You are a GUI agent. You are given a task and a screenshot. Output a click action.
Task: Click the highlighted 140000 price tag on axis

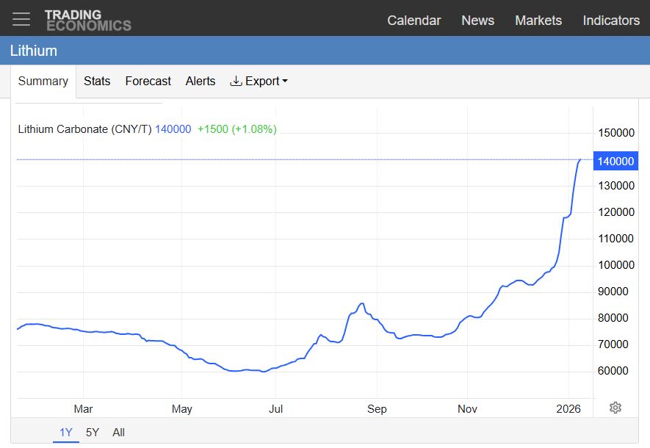pyautogui.click(x=614, y=162)
